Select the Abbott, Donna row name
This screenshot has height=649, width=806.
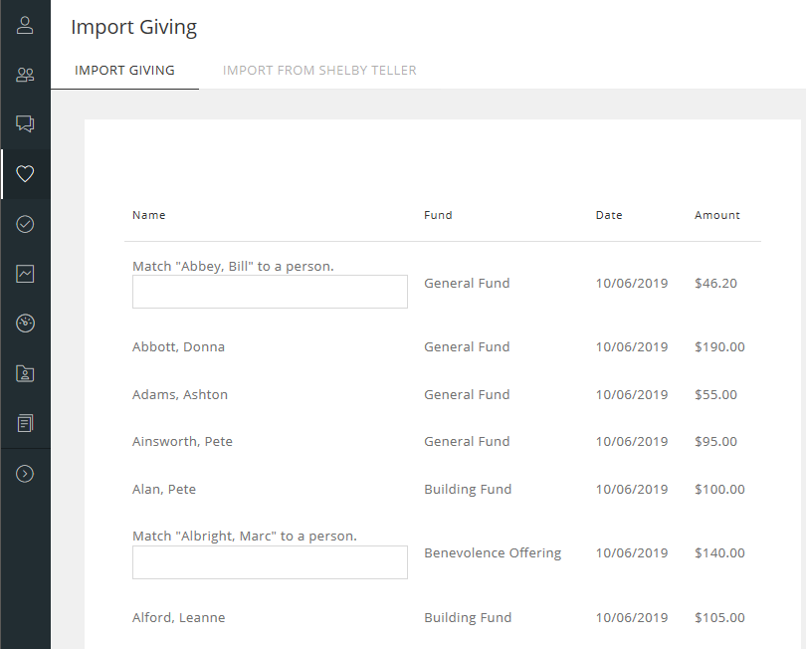pyautogui.click(x=179, y=347)
